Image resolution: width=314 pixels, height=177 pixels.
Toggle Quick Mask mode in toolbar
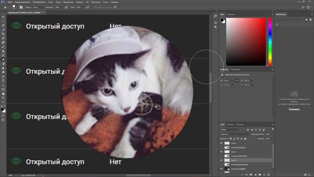pyautogui.click(x=3, y=116)
